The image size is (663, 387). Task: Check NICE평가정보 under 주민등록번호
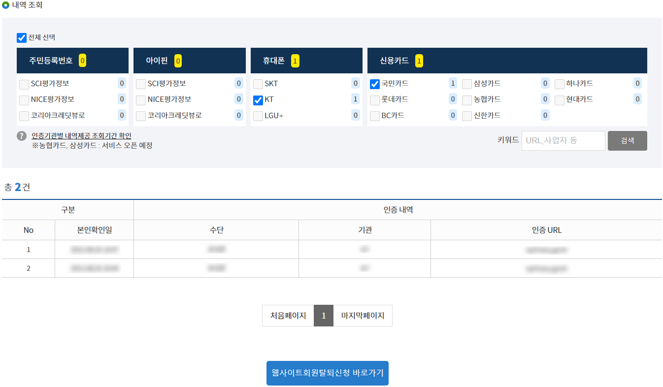coord(24,100)
